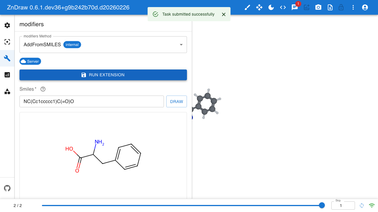
Task: Click the RUN EXTENSION button
Action: click(103, 75)
